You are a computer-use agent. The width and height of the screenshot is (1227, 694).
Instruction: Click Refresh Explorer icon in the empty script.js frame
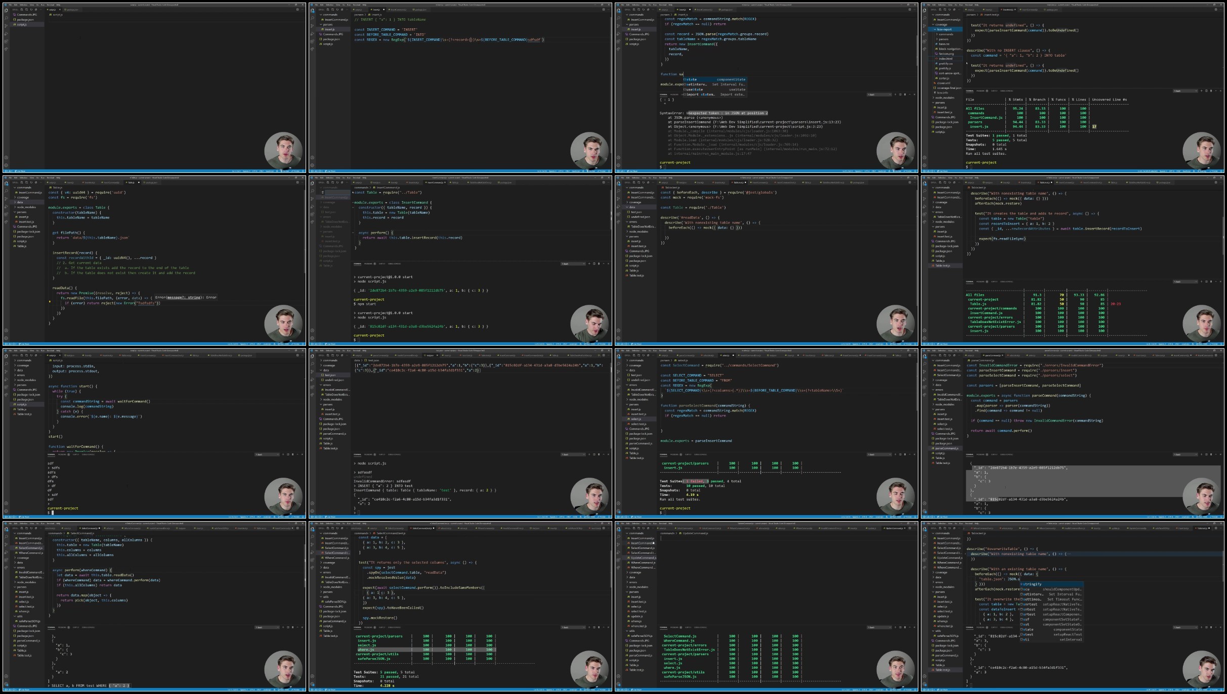(x=31, y=10)
